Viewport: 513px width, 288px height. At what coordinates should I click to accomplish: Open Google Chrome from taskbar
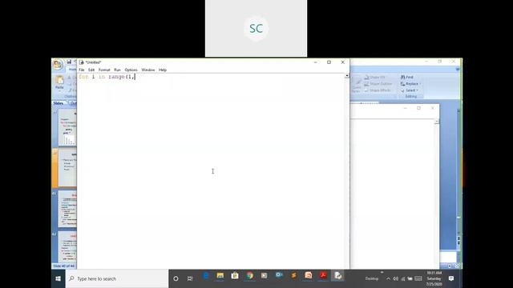(249, 276)
